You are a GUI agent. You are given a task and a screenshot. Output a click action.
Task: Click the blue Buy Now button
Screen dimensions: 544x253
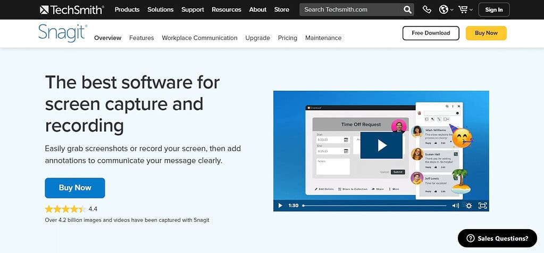point(75,188)
